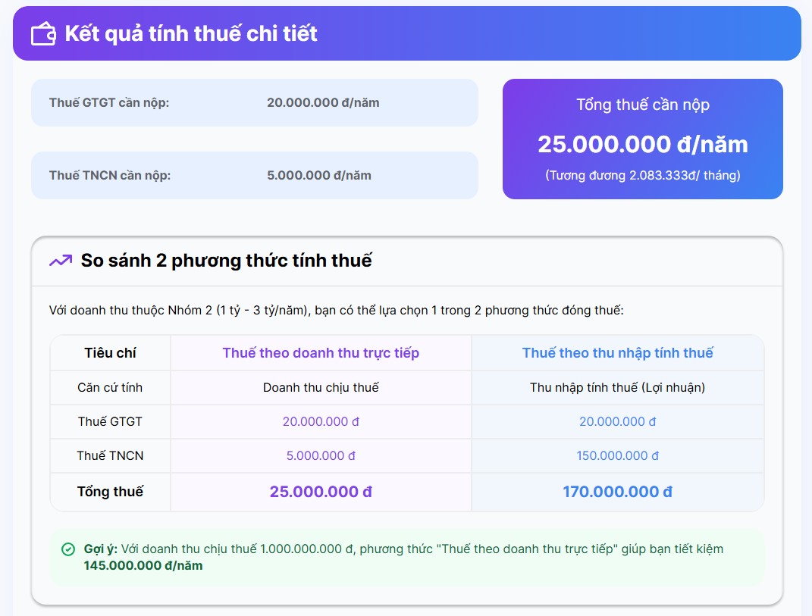Click the 'Thuế theo thu nhập tính thuế' column header

click(617, 353)
